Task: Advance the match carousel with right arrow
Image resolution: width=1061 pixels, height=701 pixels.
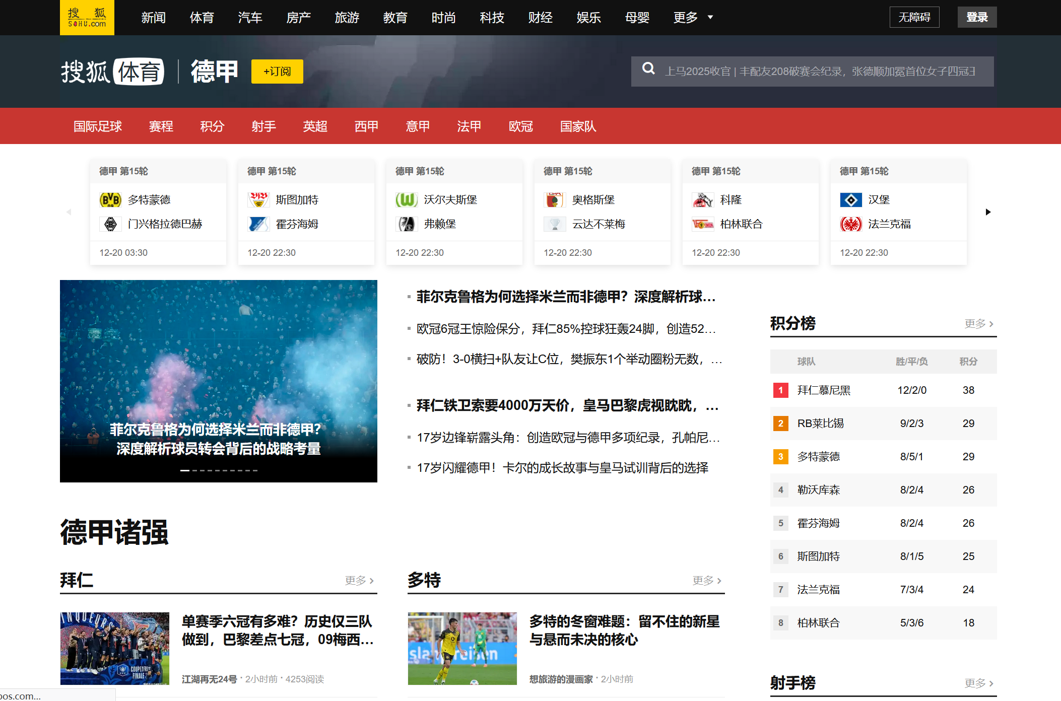Action: click(x=988, y=212)
